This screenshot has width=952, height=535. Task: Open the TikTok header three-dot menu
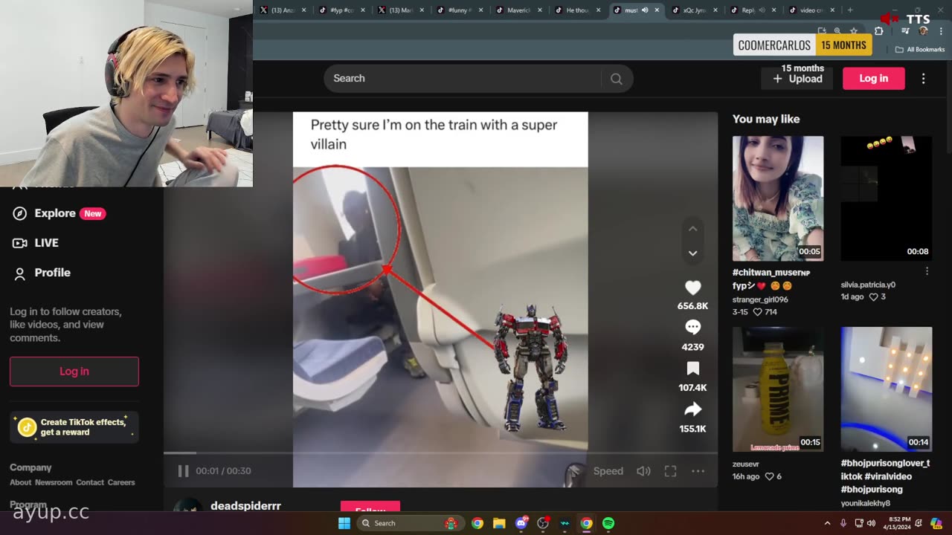[x=923, y=79]
